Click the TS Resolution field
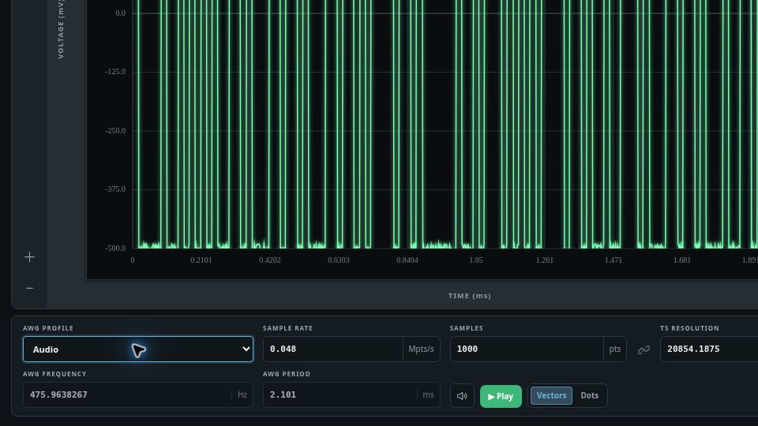 [709, 349]
